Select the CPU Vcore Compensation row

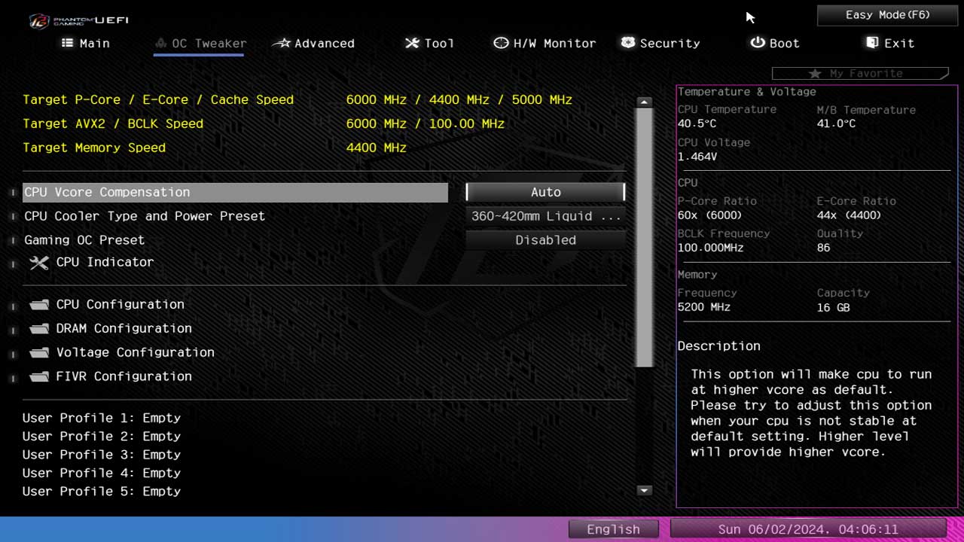[x=235, y=192]
